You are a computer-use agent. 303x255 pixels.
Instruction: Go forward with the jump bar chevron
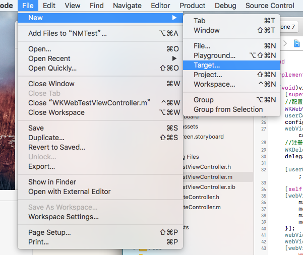285,44
